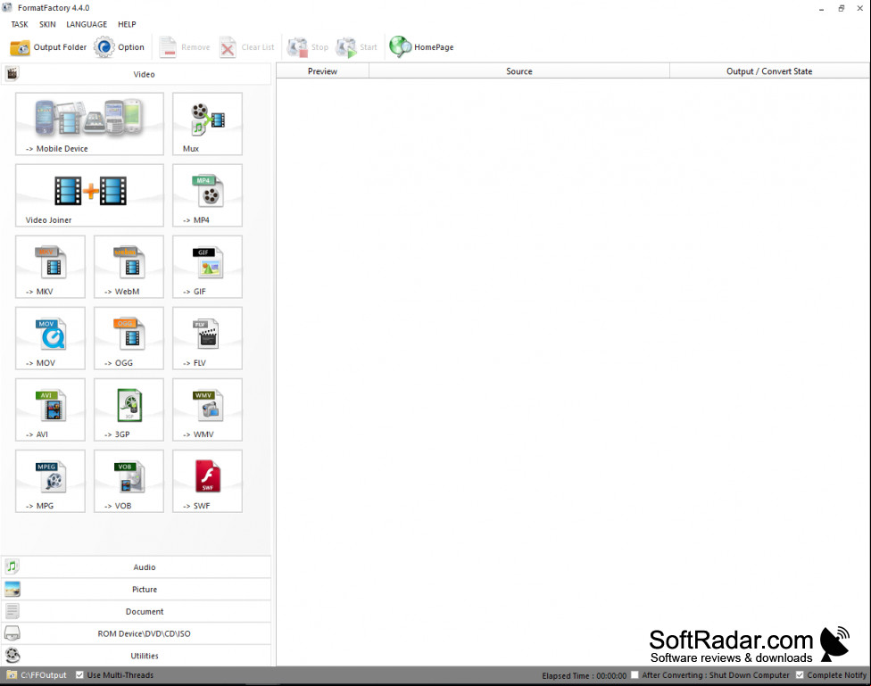
Task: Select the VOB conversion tile
Action: tap(129, 481)
